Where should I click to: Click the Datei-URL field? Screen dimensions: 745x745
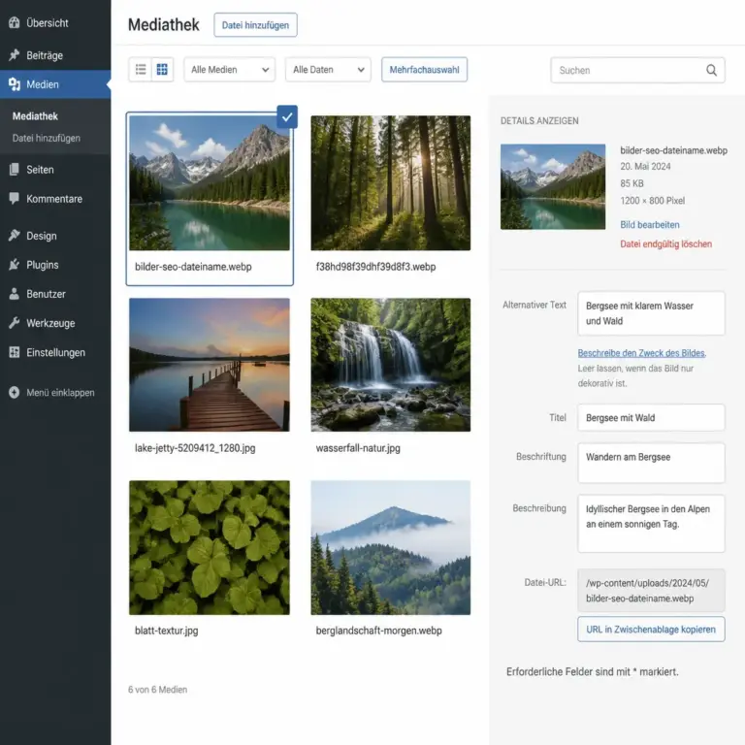[x=651, y=590]
